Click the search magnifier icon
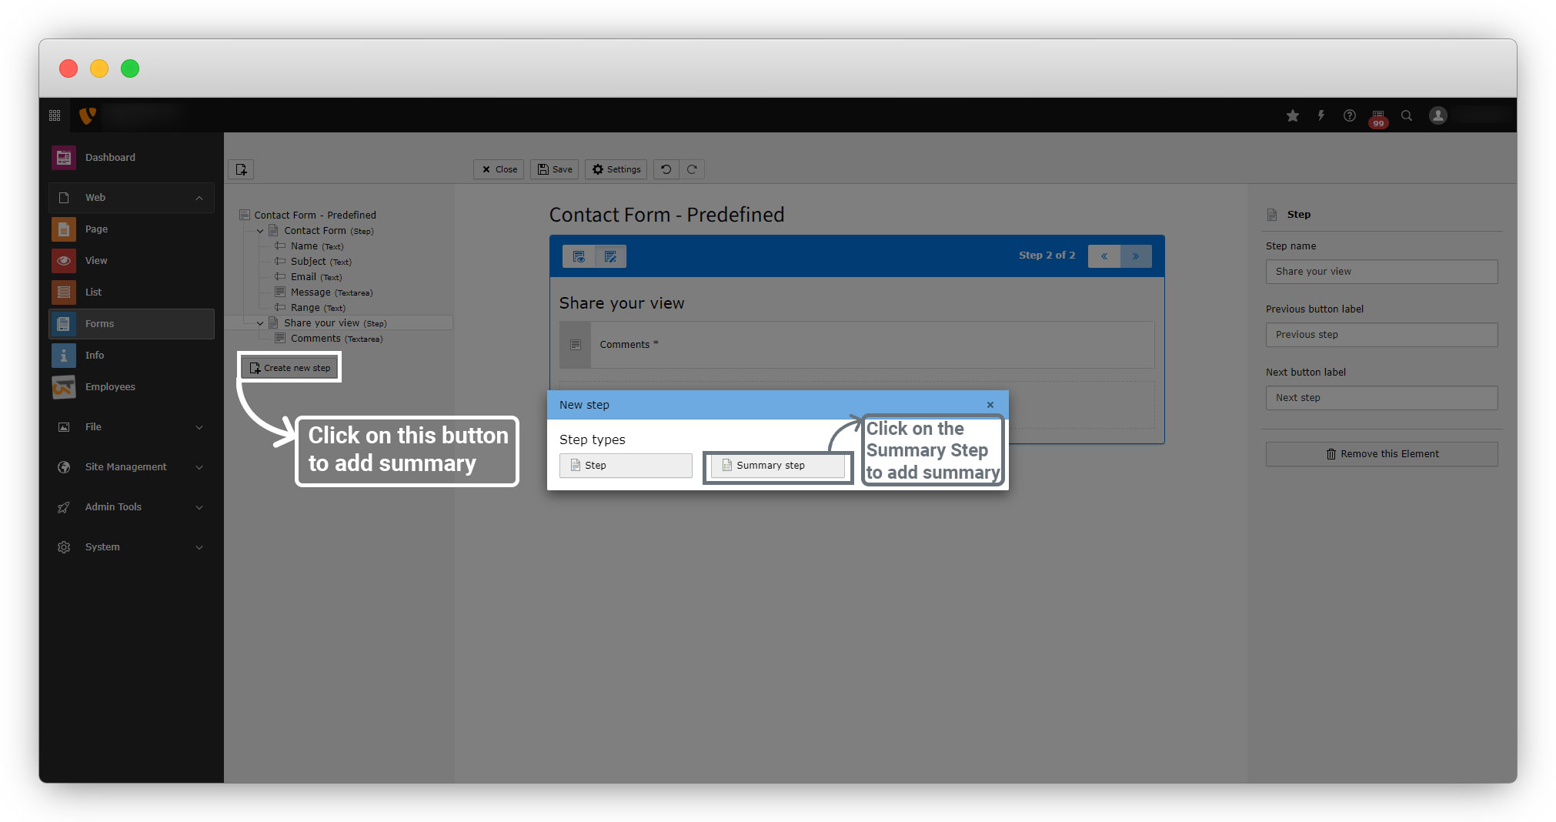 (x=1406, y=115)
